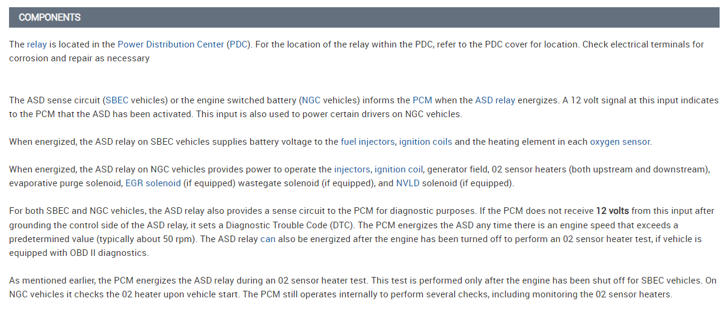This screenshot has height=325, width=728.
Task: Open the 'relay' link in first sentence
Action: (36, 44)
